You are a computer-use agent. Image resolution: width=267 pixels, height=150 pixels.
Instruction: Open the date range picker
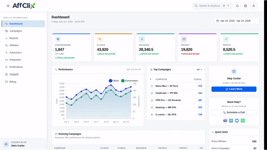[x=237, y=21]
